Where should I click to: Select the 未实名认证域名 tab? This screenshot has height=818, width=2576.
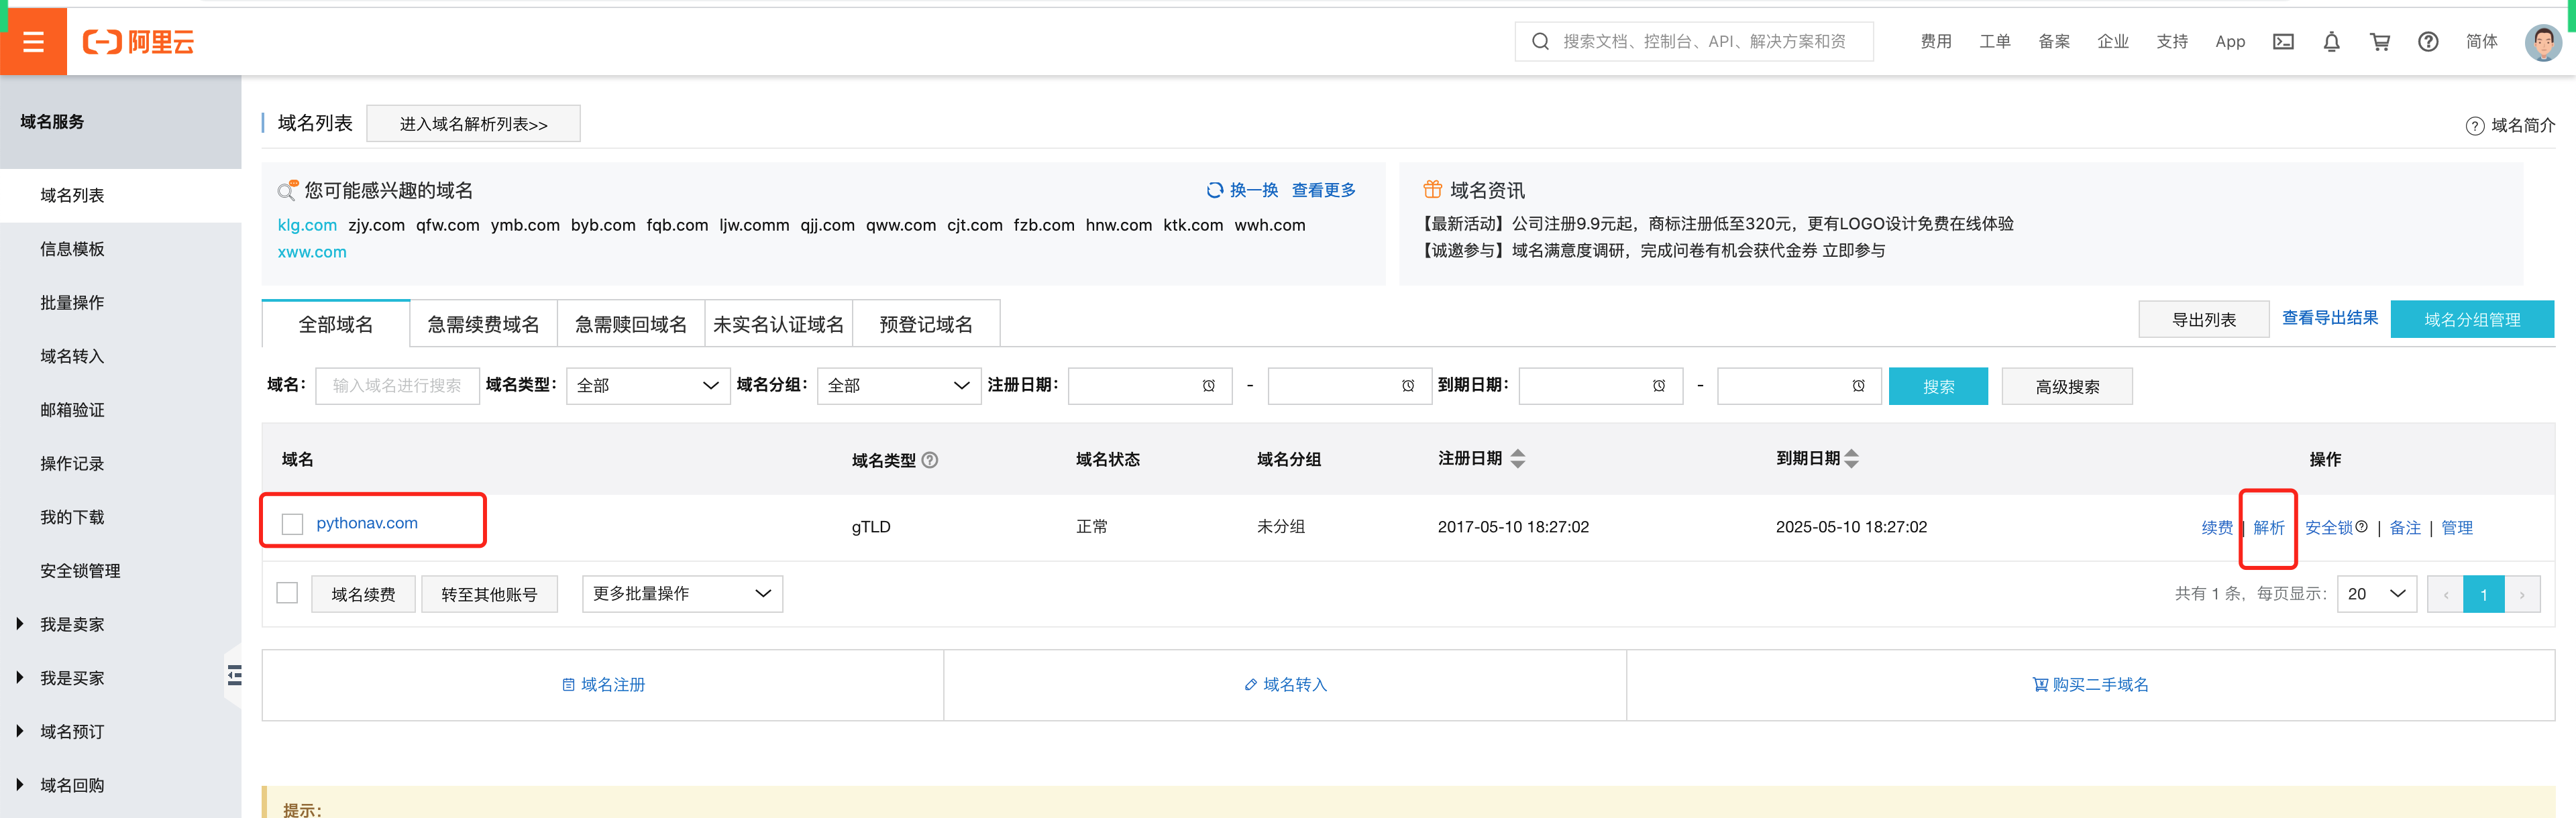(778, 324)
